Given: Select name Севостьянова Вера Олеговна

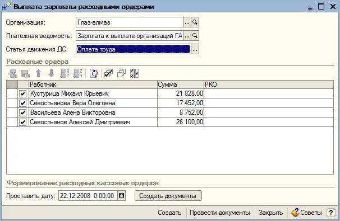Looking at the screenshot, I should (72, 103).
